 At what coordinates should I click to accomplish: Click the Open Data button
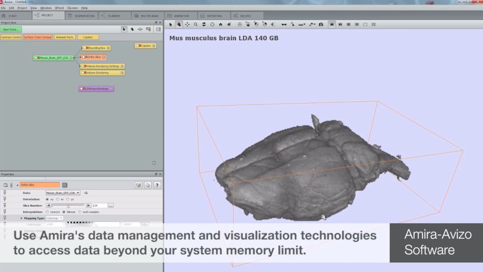[11, 29]
